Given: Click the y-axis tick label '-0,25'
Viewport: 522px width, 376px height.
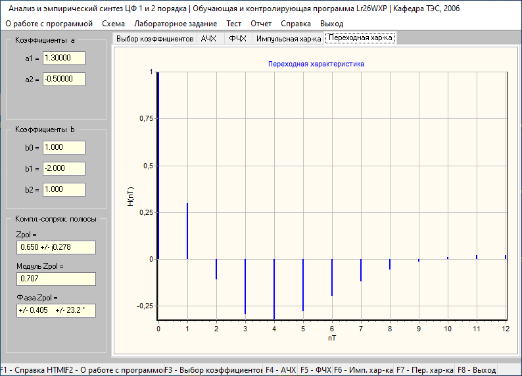Looking at the screenshot, I should (x=145, y=306).
